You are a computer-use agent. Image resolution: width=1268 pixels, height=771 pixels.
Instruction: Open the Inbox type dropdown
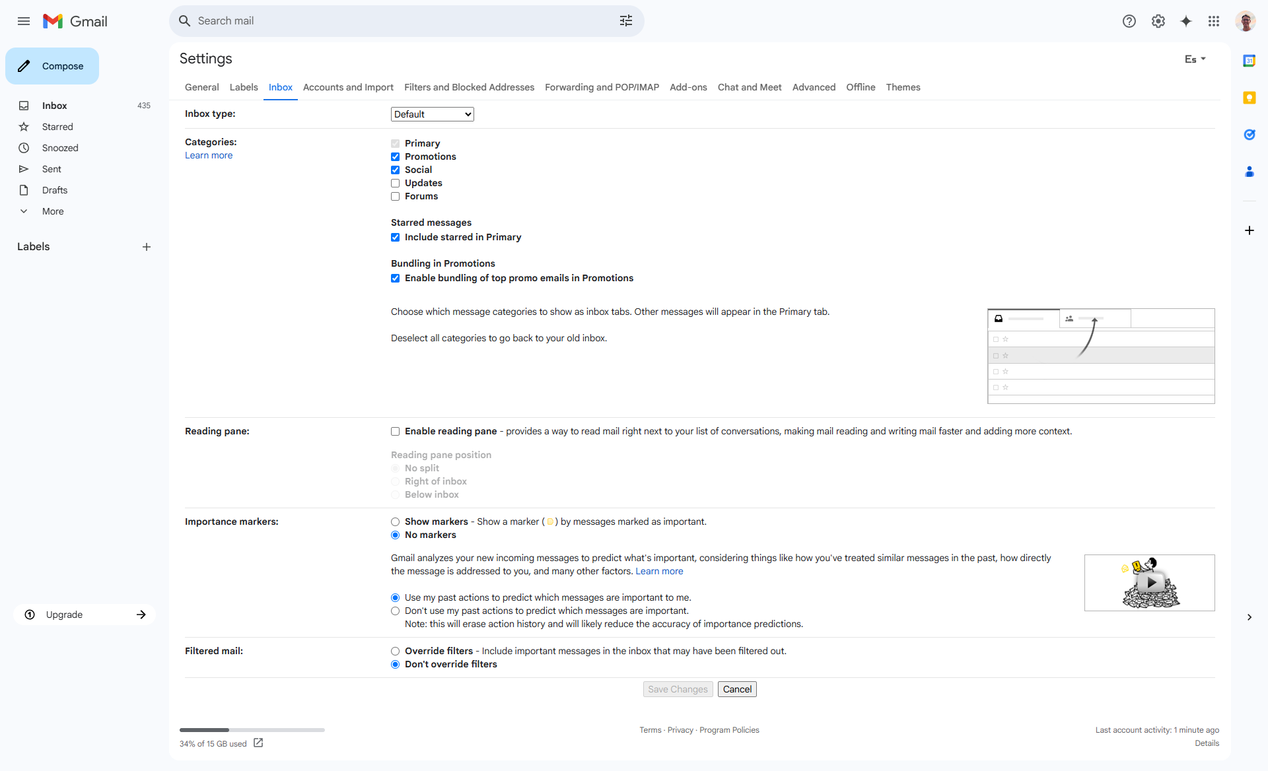tap(432, 114)
